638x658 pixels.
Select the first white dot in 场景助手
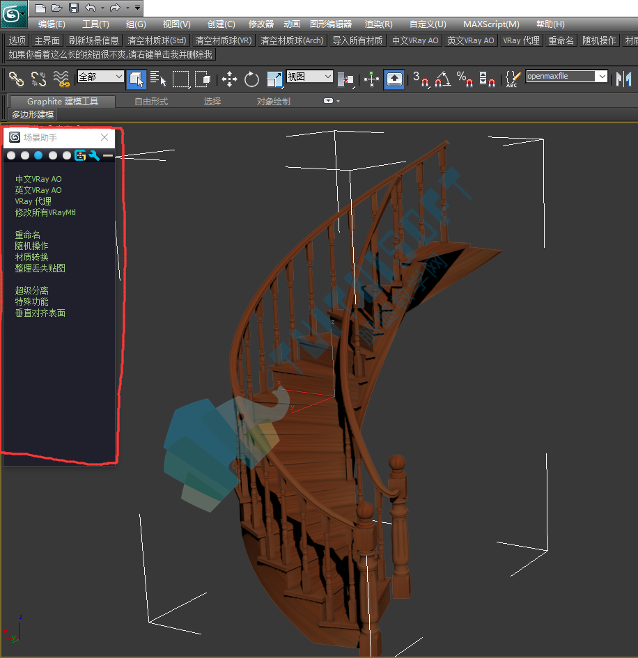pos(11,156)
